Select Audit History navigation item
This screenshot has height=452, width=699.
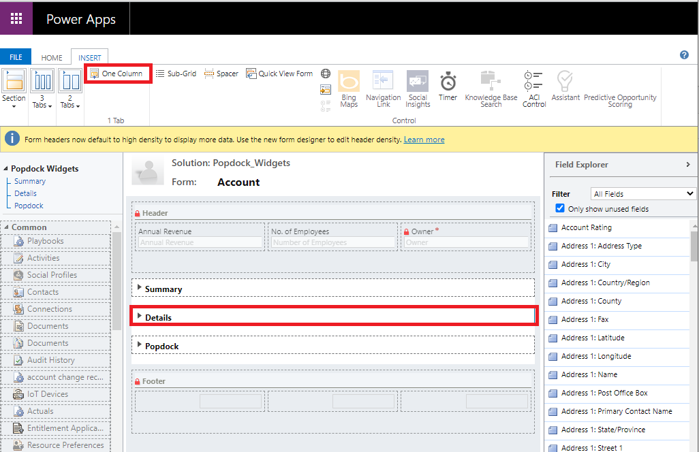click(x=56, y=360)
